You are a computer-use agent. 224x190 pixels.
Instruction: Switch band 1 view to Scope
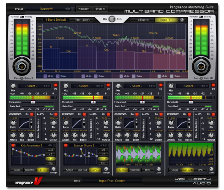pos(17,170)
